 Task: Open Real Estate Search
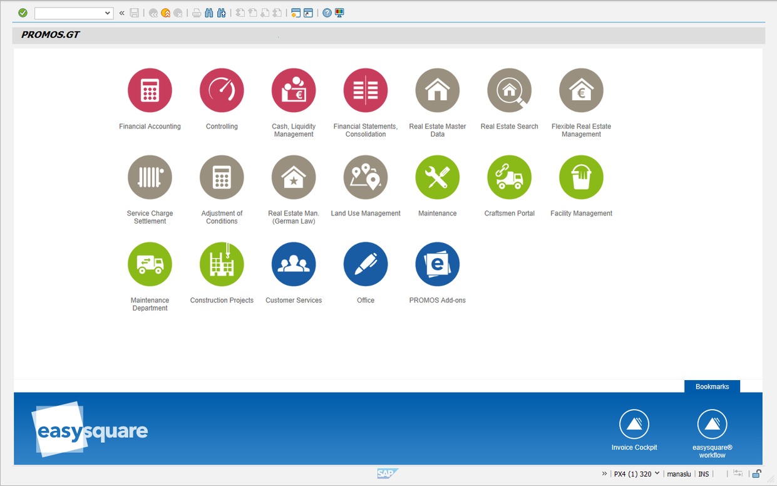point(509,90)
